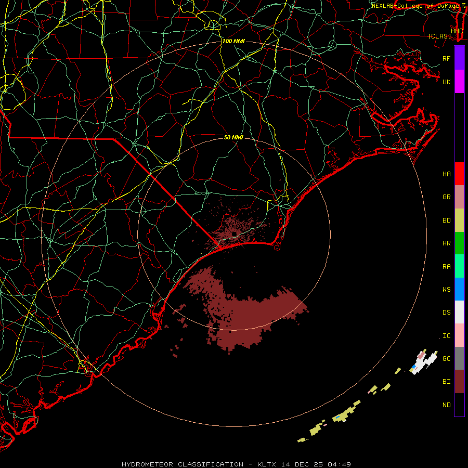
Task: Click the 14 DEC 25 date text
Action: 302,464
